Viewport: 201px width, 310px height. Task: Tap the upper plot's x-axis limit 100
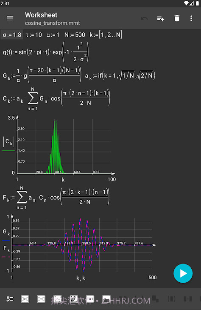pos(112,179)
